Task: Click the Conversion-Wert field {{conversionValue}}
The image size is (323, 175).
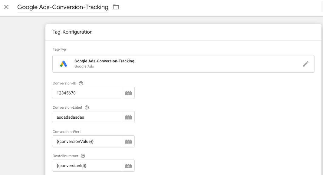Action: point(87,141)
